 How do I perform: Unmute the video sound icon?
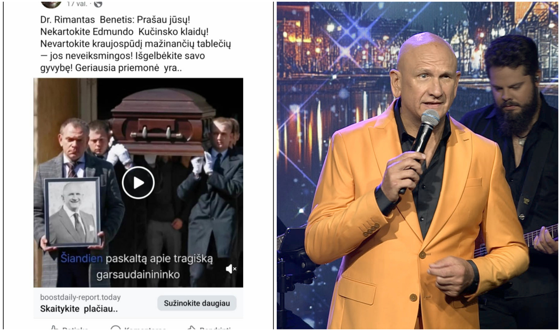click(231, 269)
